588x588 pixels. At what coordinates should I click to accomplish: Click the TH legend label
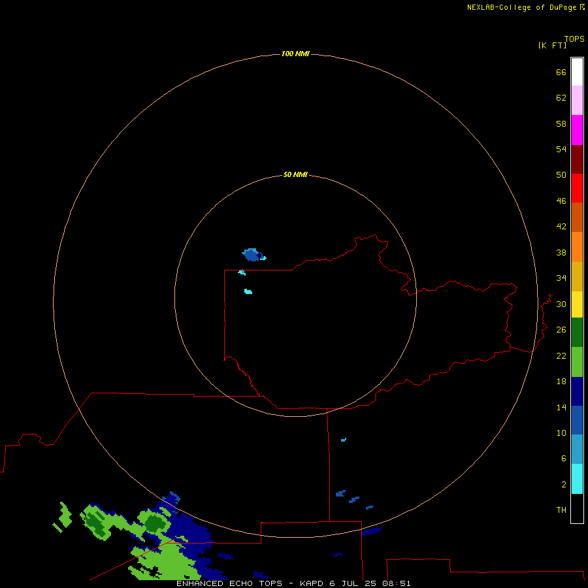pos(561,510)
